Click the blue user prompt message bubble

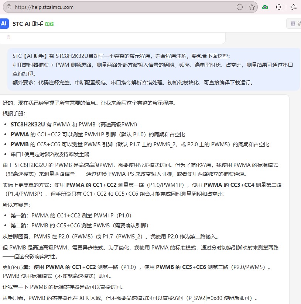[154, 69]
